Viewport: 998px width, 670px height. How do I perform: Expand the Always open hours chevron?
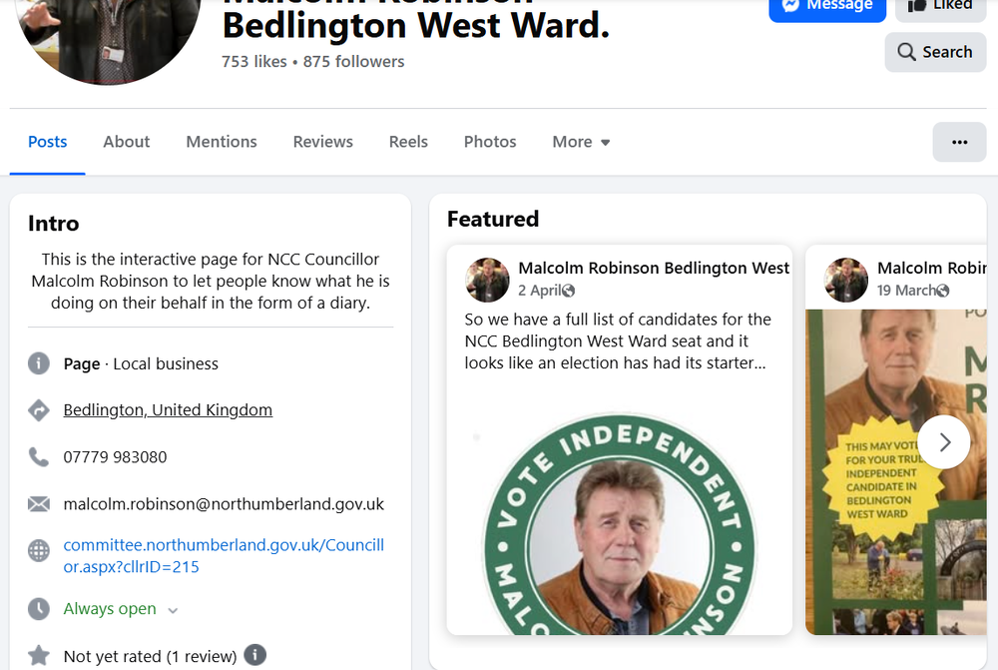click(x=173, y=610)
